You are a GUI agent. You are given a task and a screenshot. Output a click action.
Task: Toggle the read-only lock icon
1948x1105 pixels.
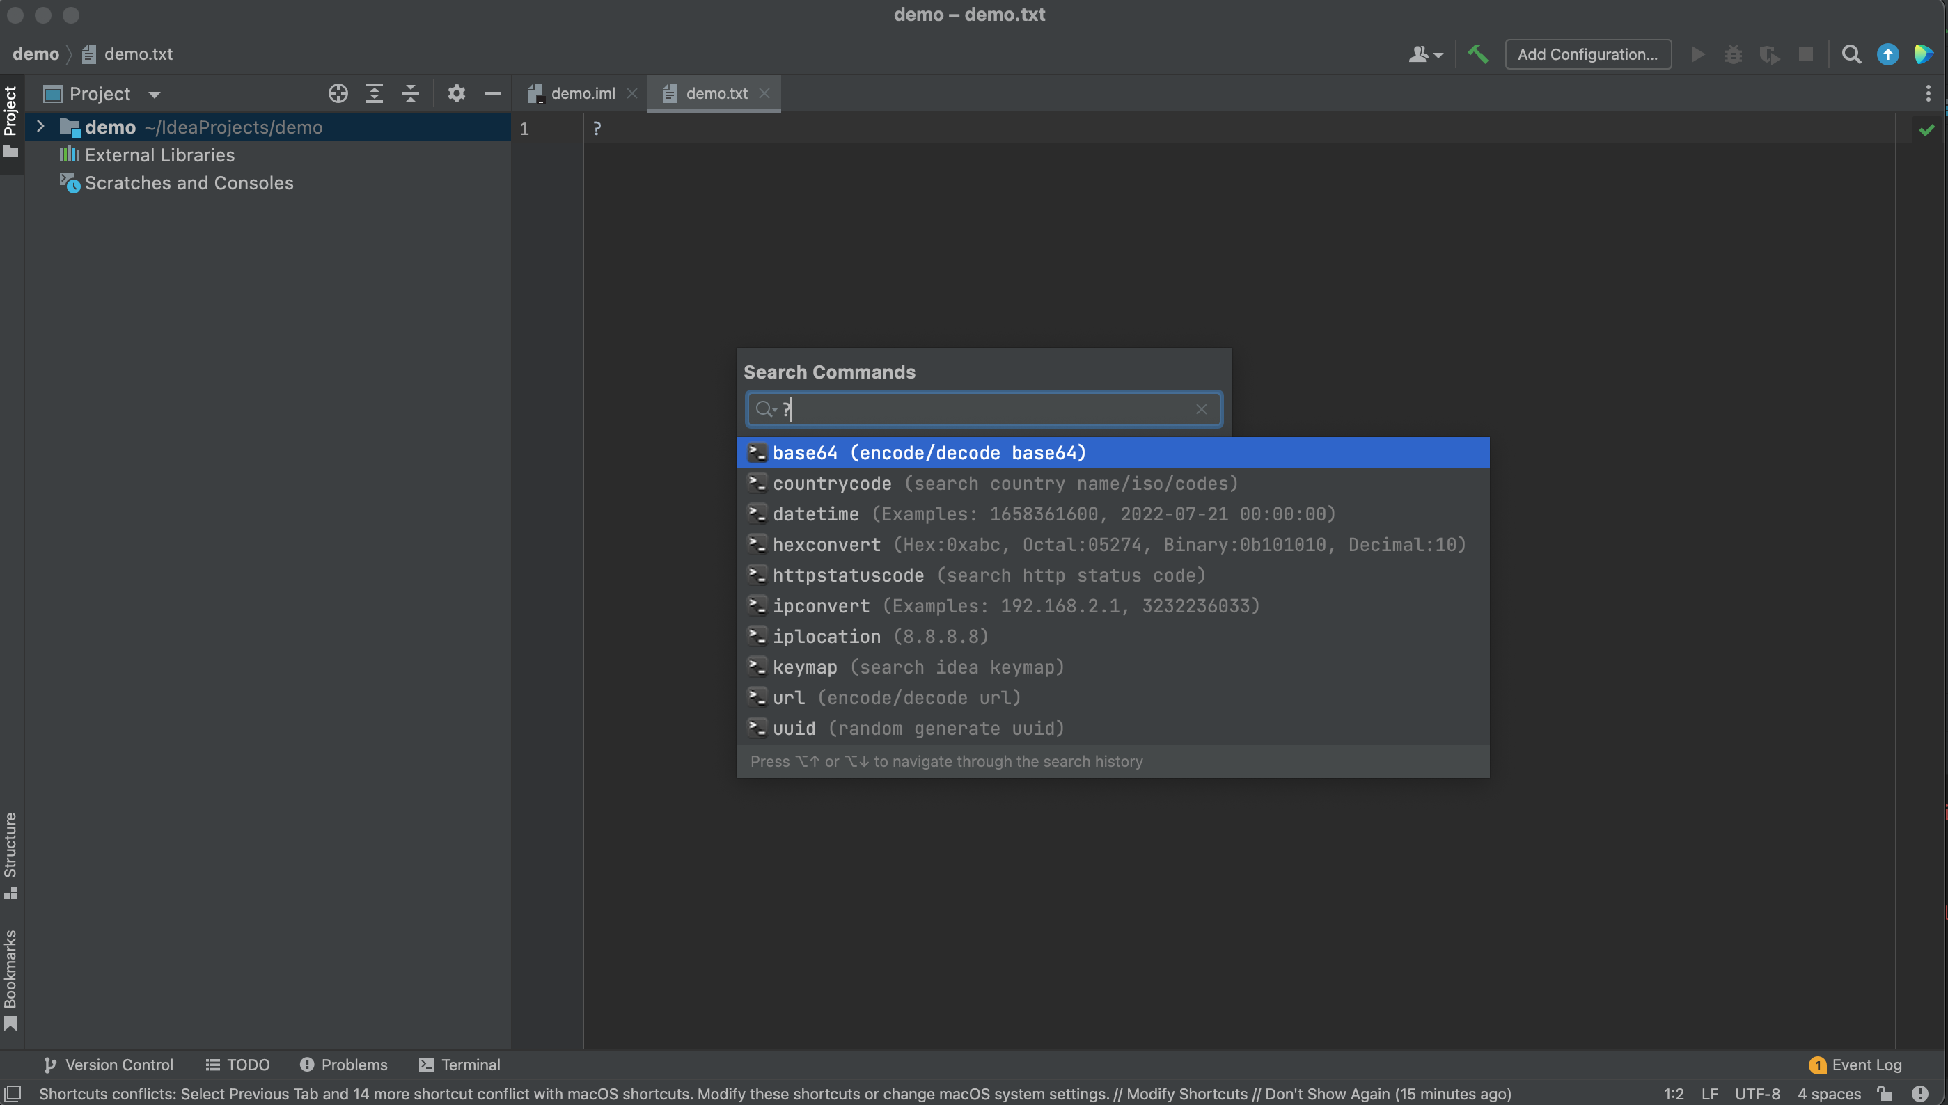1884,1094
